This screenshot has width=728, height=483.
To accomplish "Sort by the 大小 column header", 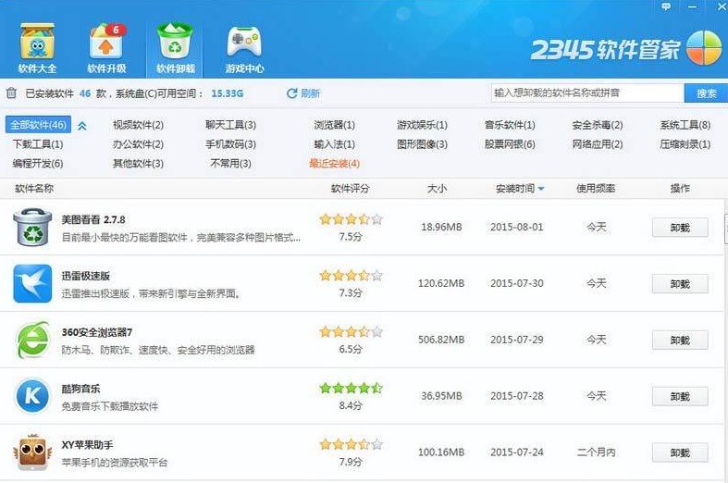I will click(x=437, y=189).
